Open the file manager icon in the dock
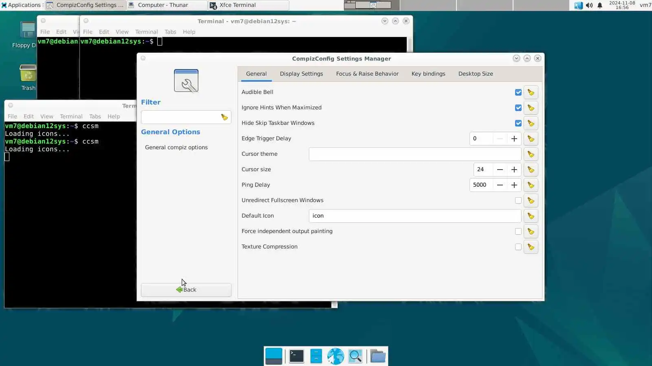The height and width of the screenshot is (366, 652). tap(316, 356)
